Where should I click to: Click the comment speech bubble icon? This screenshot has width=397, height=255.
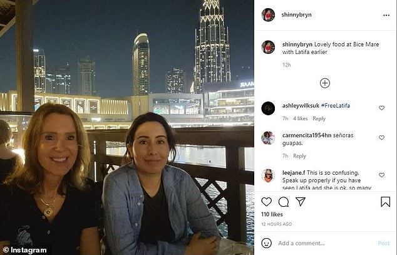pos(283,202)
